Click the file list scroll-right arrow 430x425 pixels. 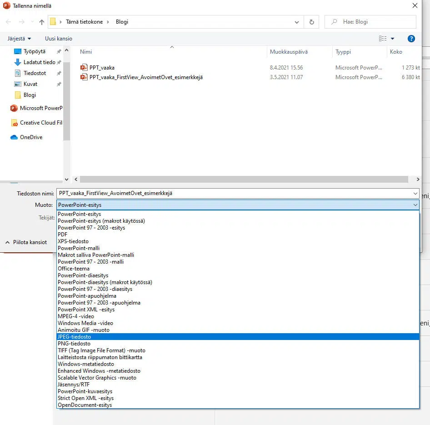click(x=418, y=180)
